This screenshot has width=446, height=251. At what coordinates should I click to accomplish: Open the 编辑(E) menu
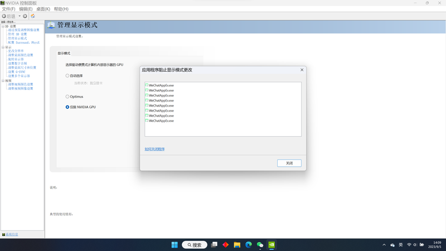(x=26, y=9)
